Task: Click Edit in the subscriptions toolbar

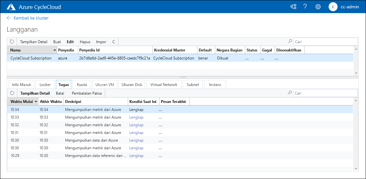Action: tap(70, 42)
